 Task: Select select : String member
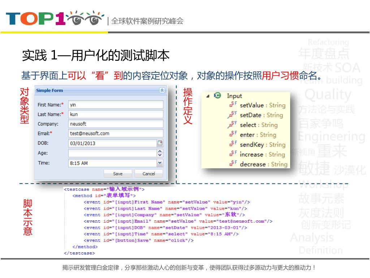(259, 125)
